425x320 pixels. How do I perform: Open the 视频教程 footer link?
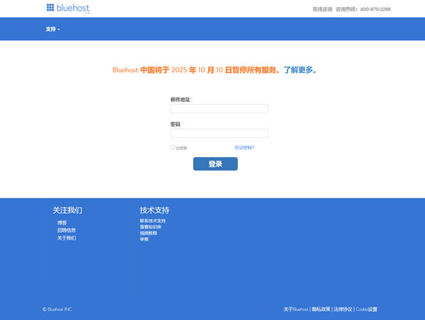coord(148,233)
